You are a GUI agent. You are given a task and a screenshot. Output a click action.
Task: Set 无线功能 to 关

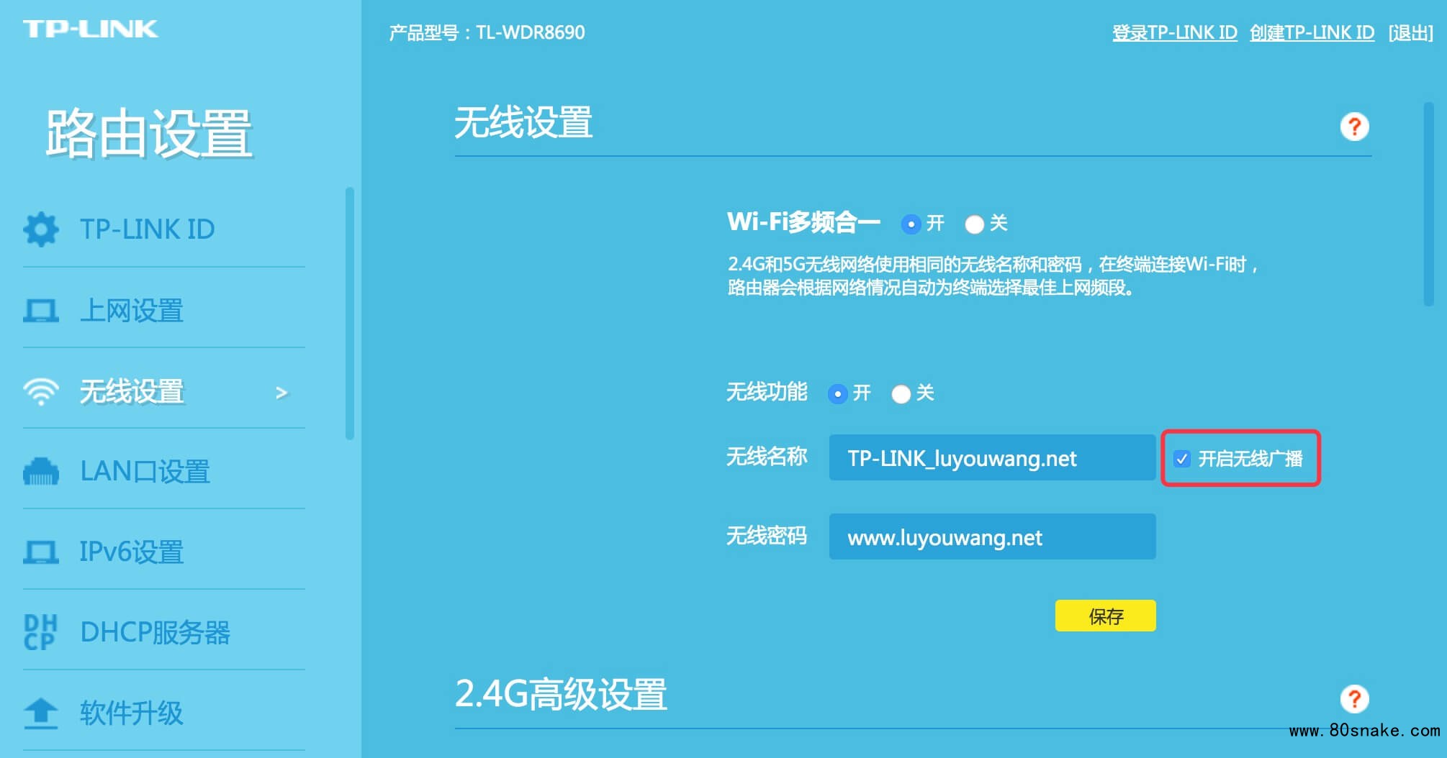coord(901,394)
